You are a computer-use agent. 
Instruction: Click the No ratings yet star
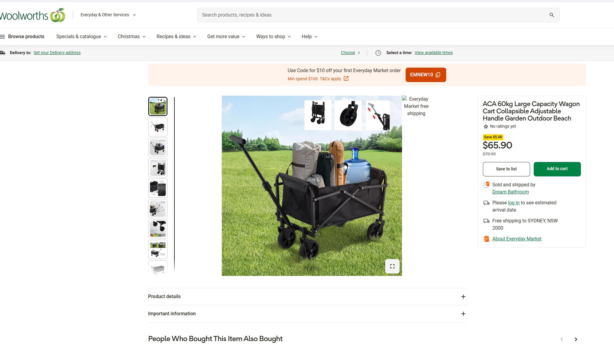tap(486, 127)
